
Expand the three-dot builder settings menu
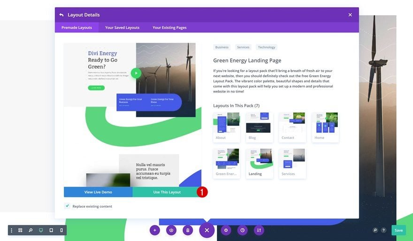point(11,230)
